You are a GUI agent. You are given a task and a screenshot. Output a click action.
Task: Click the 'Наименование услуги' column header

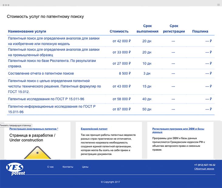click(x=27, y=31)
